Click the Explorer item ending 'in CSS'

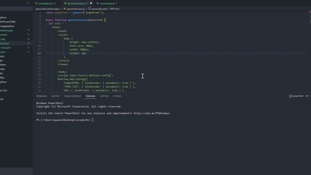tap(3, 91)
